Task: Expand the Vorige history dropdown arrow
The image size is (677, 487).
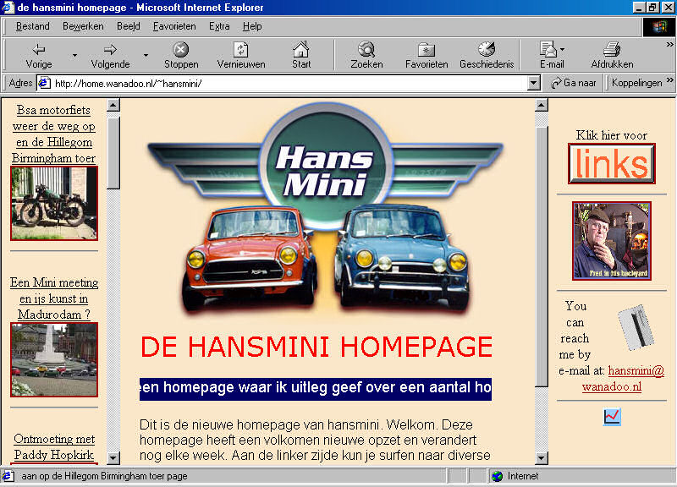Action: click(74, 56)
